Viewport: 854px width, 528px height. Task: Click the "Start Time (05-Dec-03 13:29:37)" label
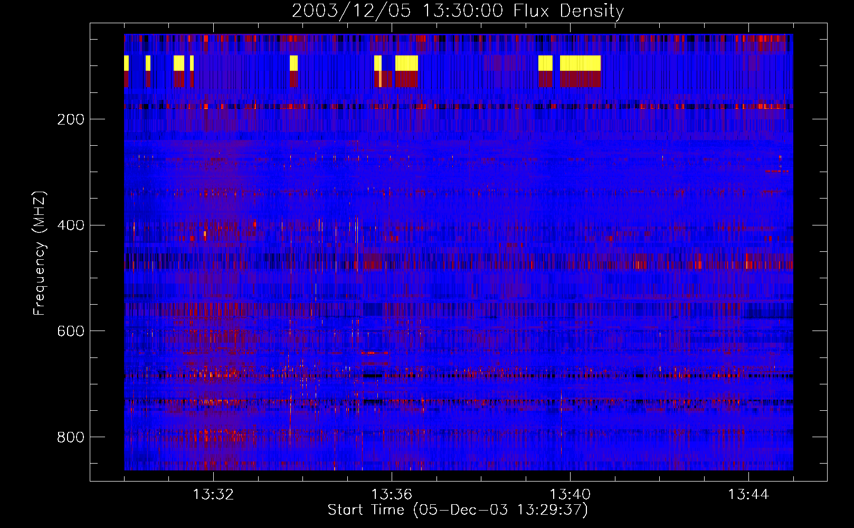pyautogui.click(x=458, y=510)
